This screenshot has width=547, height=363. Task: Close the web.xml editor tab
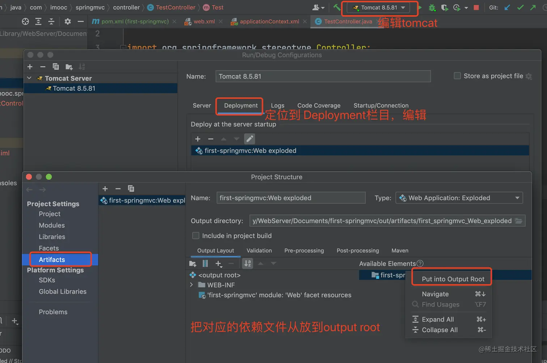(221, 22)
